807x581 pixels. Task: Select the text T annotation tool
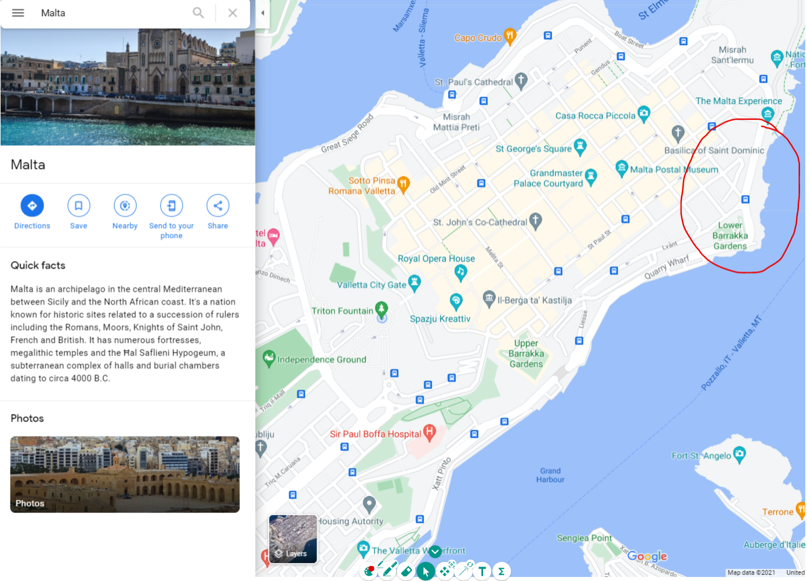point(482,572)
